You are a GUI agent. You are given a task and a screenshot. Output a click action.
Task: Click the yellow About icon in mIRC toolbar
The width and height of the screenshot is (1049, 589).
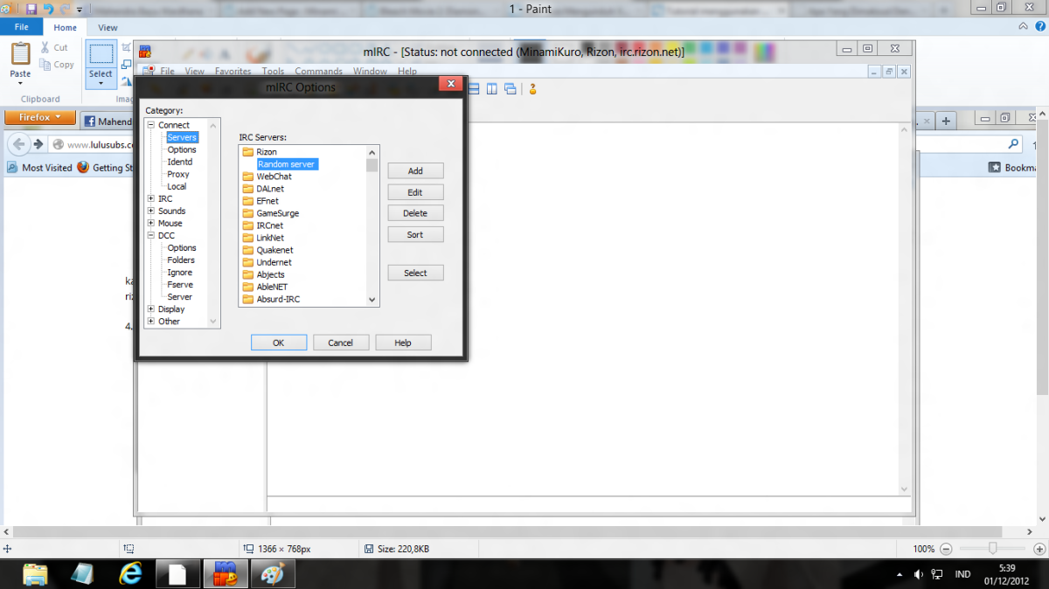pos(531,88)
